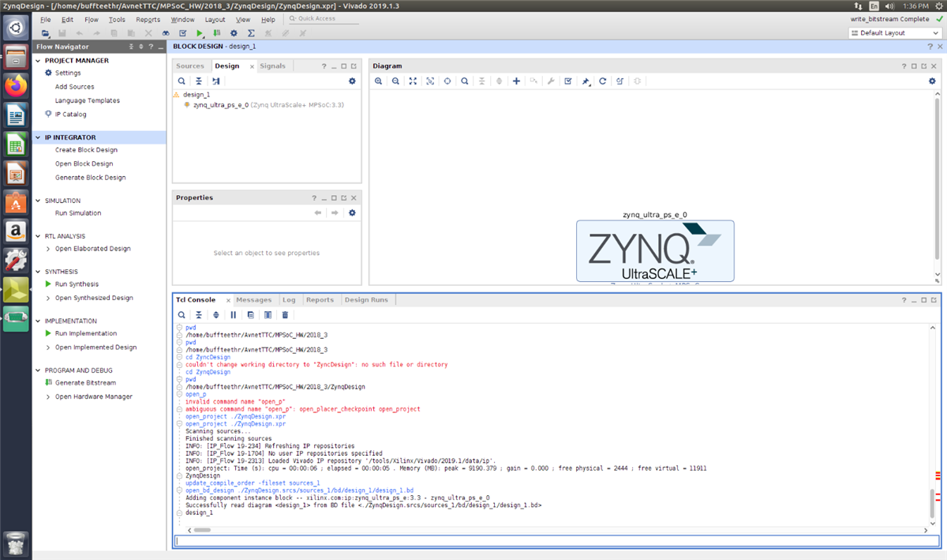This screenshot has width=947, height=560.
Task: Click the Sigma reports icon in toolbar
Action: point(251,33)
